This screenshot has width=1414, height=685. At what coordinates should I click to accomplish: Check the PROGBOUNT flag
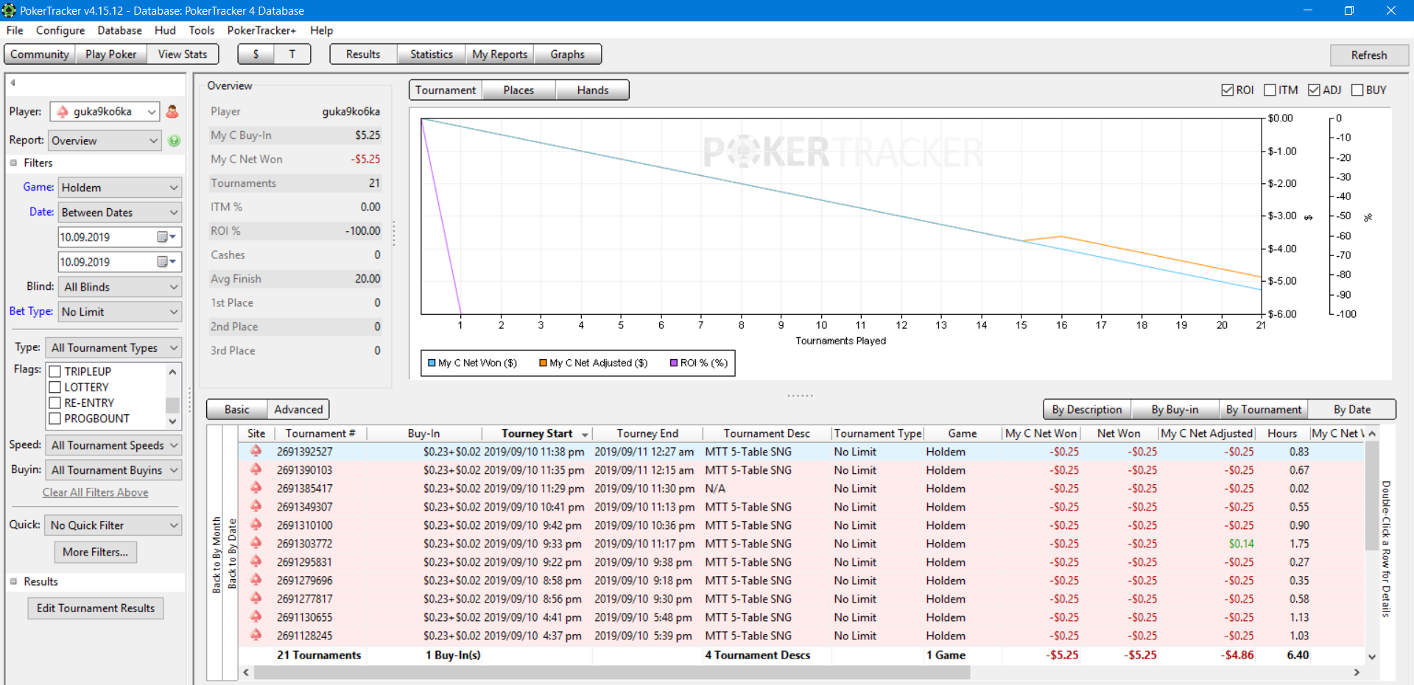54,419
